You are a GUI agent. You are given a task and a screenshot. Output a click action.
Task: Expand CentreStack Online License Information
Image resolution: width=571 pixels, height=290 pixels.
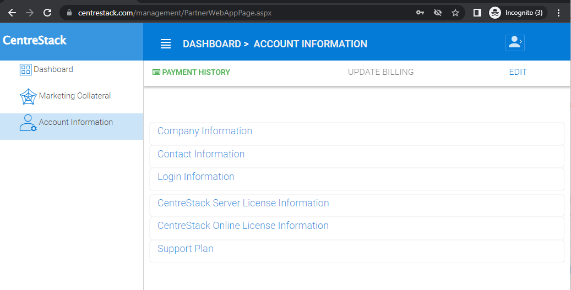coord(357,228)
